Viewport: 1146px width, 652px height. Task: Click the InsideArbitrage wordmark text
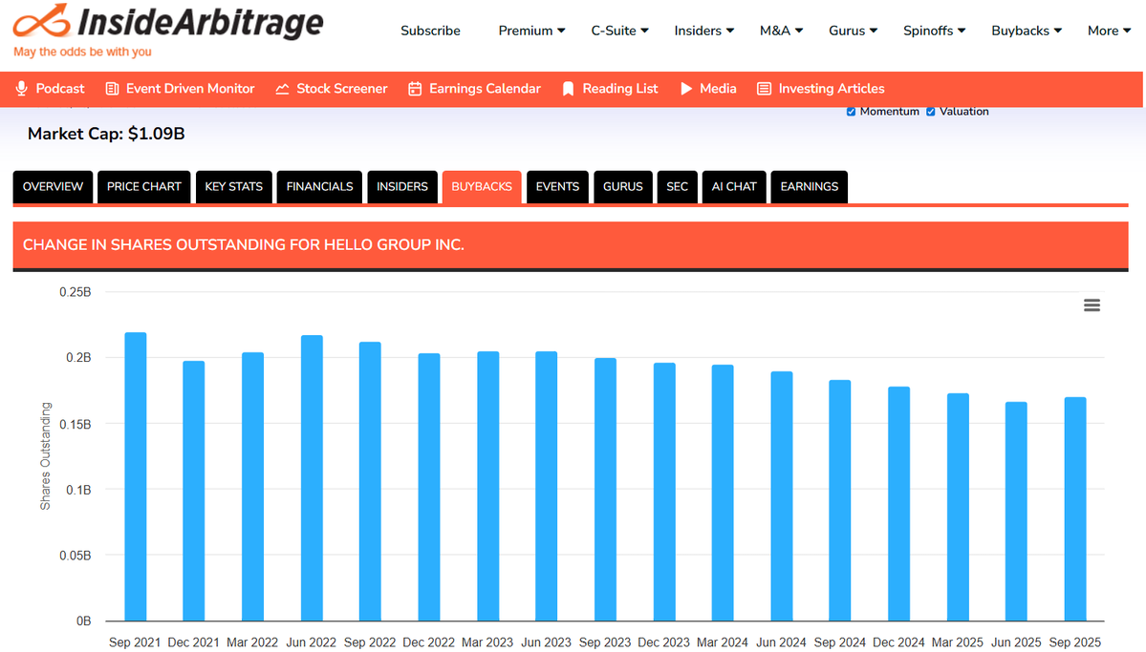201,23
